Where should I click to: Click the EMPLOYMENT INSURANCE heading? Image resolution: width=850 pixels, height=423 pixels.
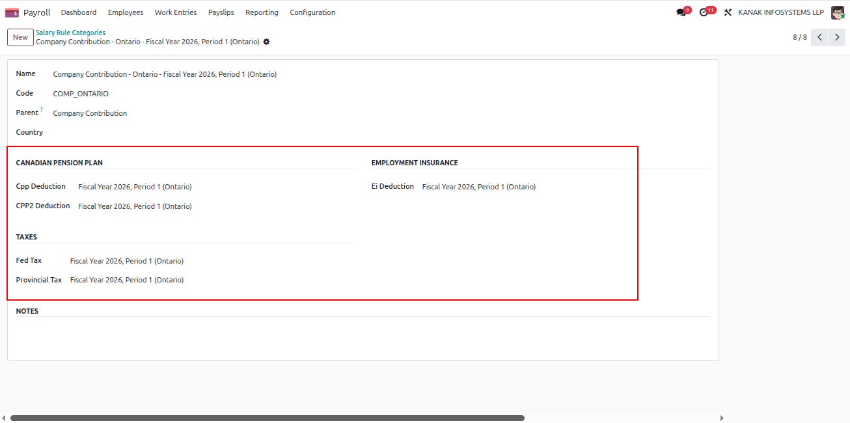tap(415, 163)
